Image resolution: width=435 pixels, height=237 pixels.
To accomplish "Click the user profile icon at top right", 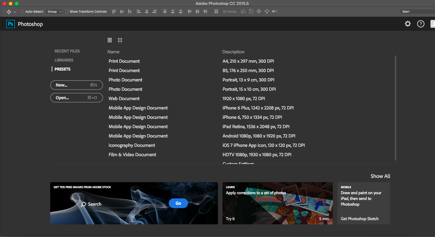I will pos(433,24).
